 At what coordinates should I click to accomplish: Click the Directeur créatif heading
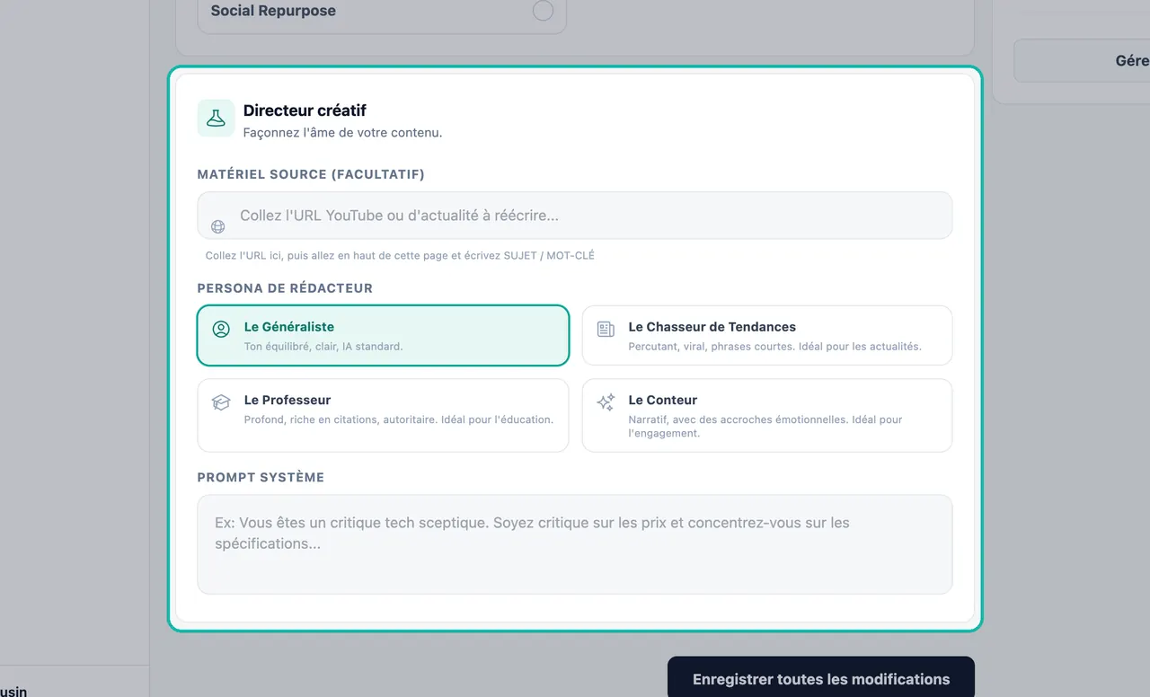pyautogui.click(x=305, y=110)
